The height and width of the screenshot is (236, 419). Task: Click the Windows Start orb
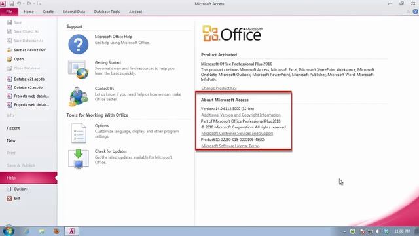tap(9, 231)
